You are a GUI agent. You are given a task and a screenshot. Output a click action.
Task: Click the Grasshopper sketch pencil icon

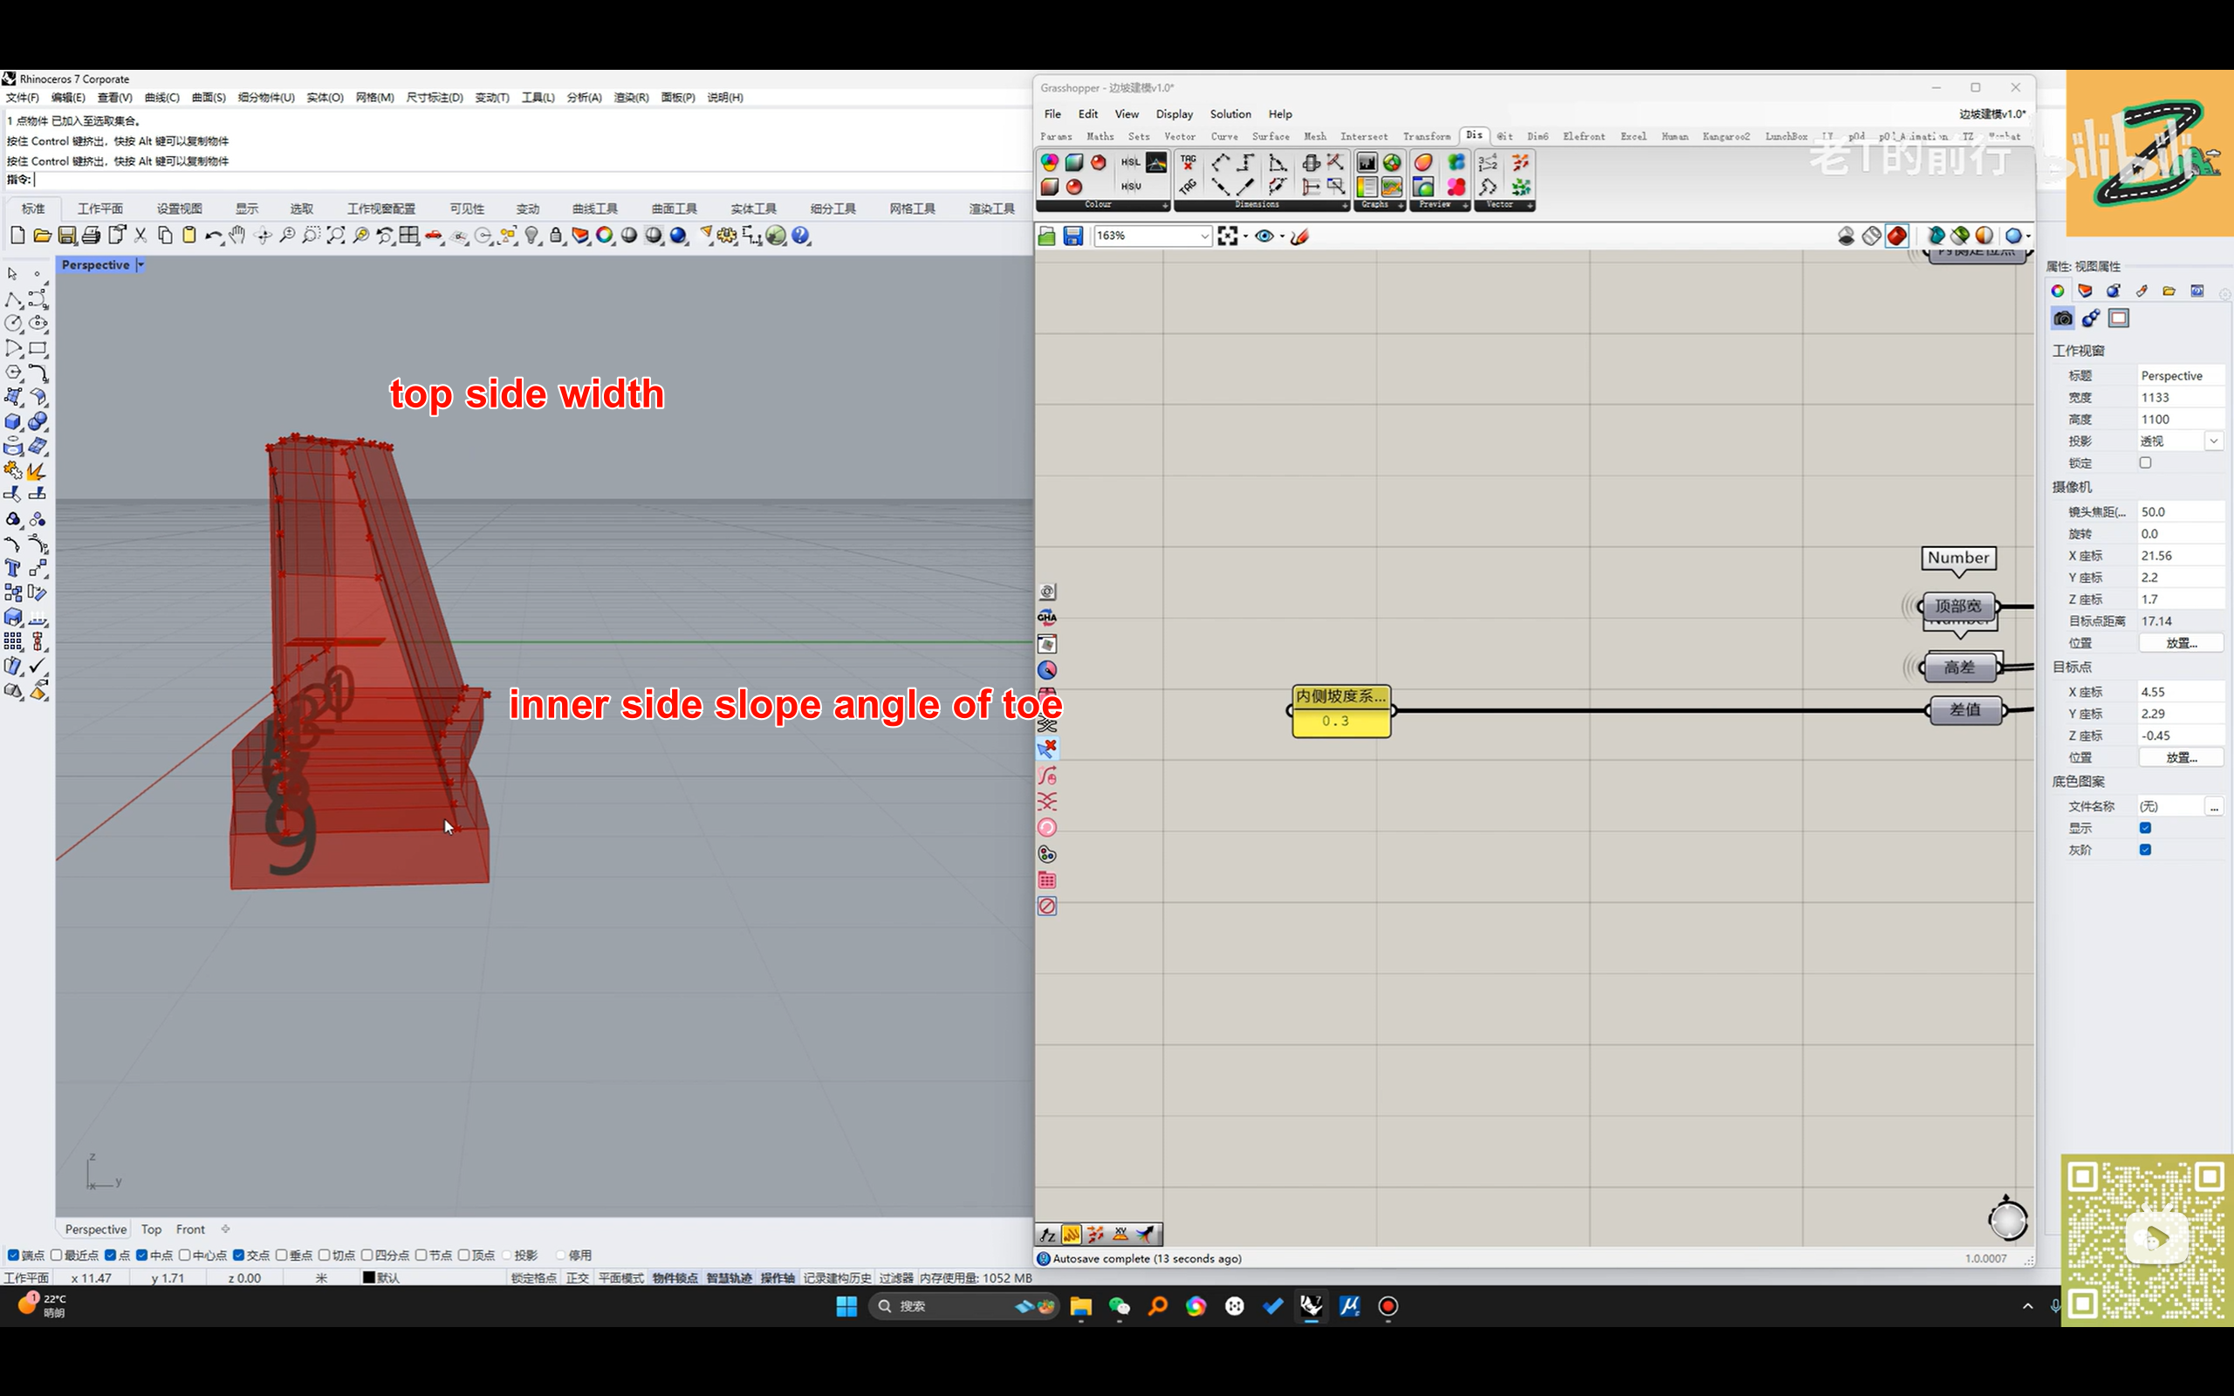click(x=1299, y=236)
